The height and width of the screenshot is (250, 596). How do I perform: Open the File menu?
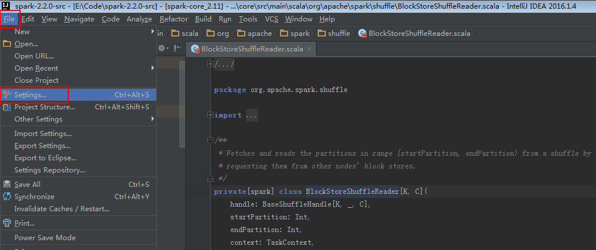point(9,19)
